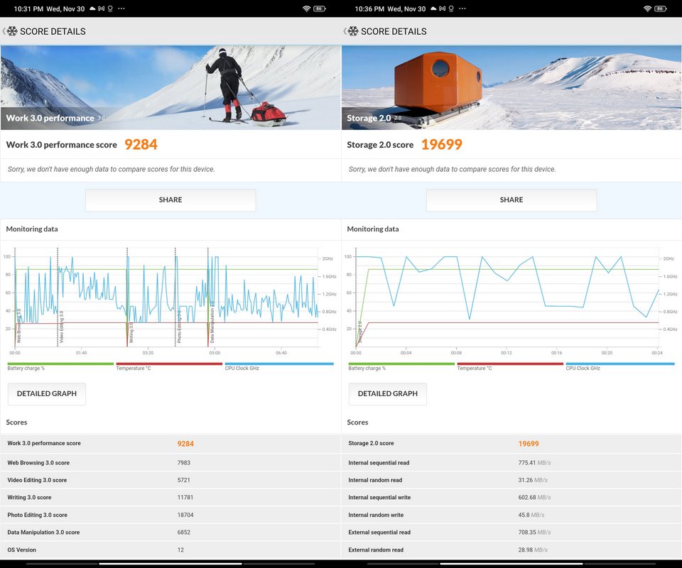Tap Wi-Fi icon in right status bar
Viewport: 682px width, 568px height.
648,9
